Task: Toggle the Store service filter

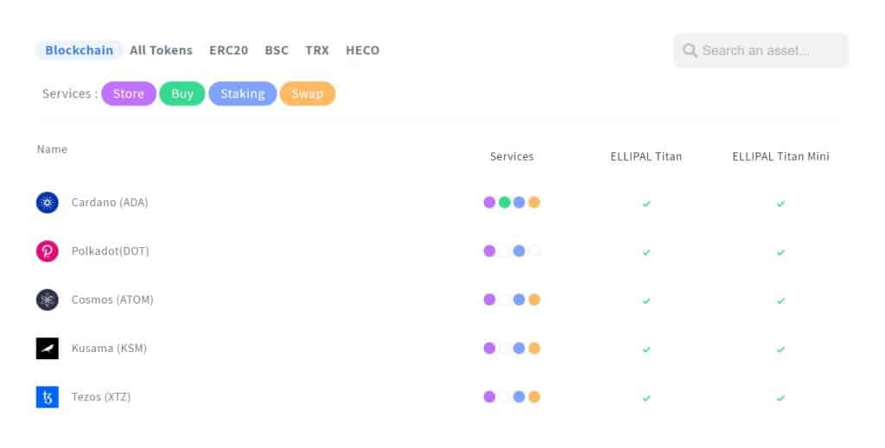Action: pyautogui.click(x=129, y=94)
